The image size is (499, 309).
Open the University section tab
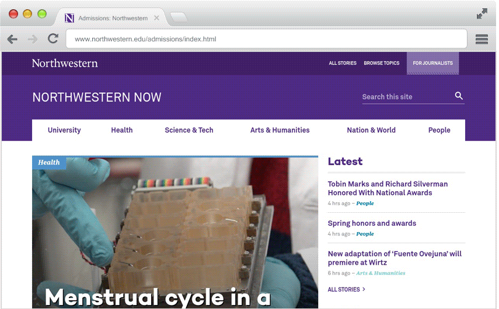point(64,130)
